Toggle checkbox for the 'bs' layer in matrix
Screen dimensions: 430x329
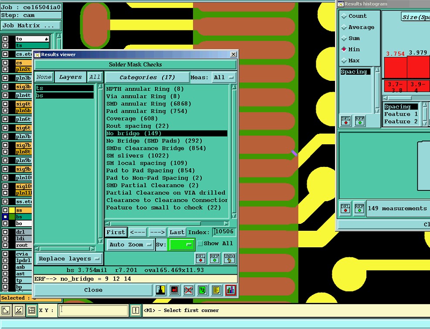(5, 217)
